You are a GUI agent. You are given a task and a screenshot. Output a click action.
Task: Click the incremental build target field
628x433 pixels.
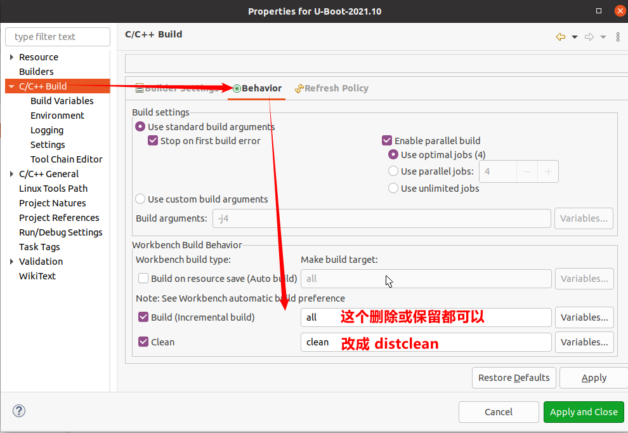click(426, 317)
